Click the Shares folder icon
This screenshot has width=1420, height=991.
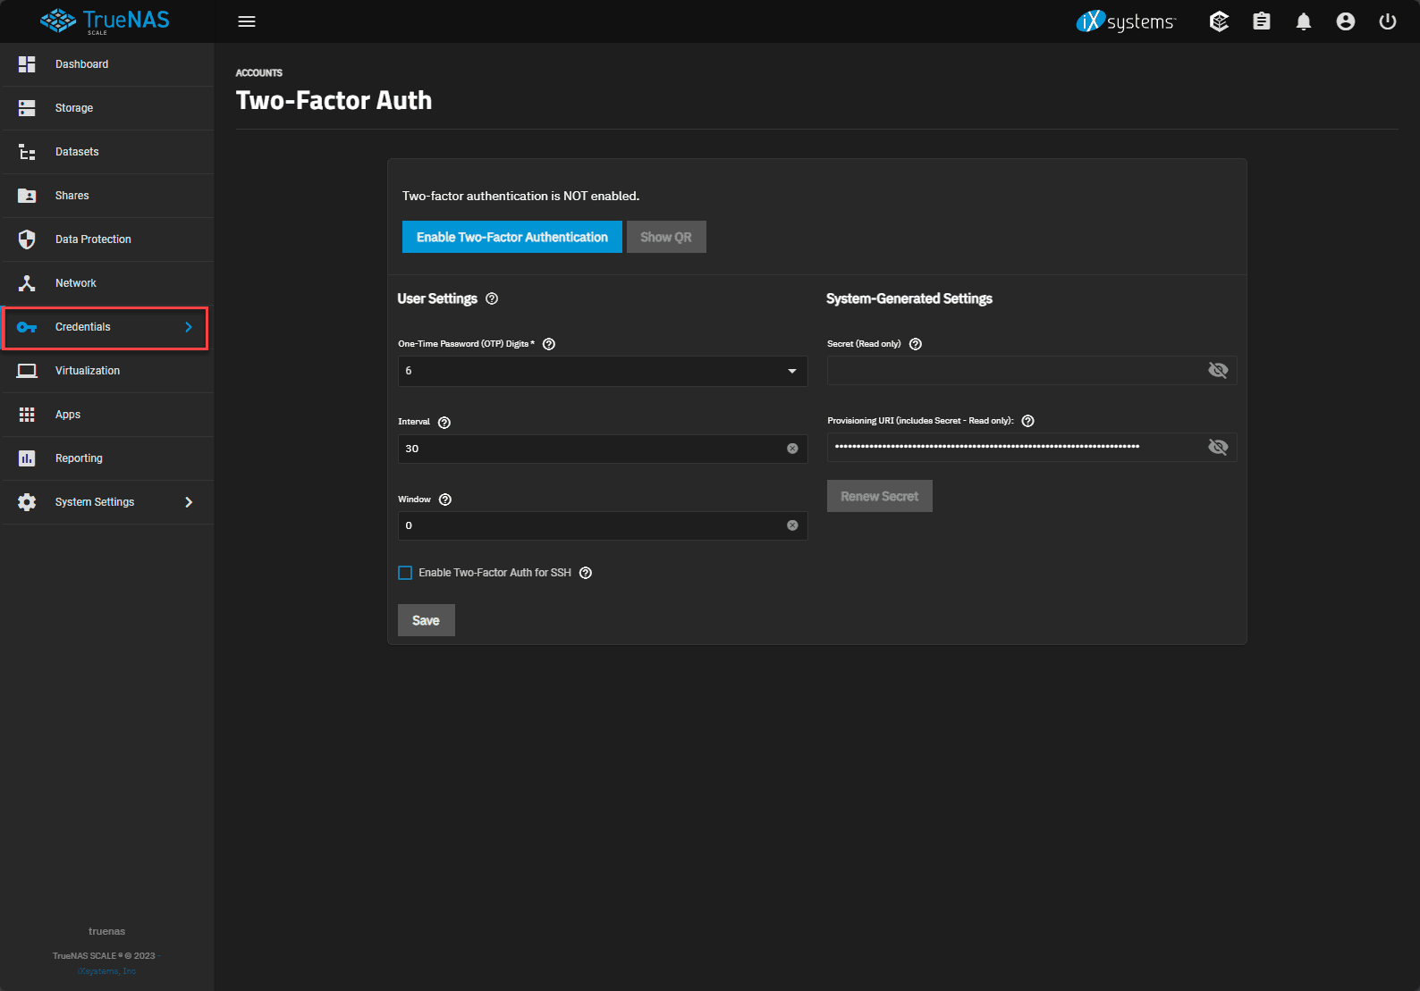tap(27, 196)
